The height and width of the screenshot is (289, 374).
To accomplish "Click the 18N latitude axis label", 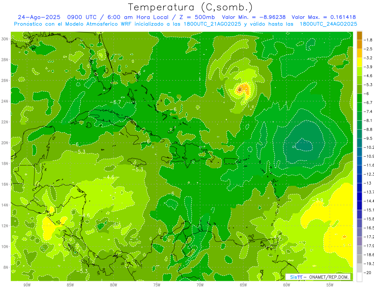I will [x=5, y=163].
